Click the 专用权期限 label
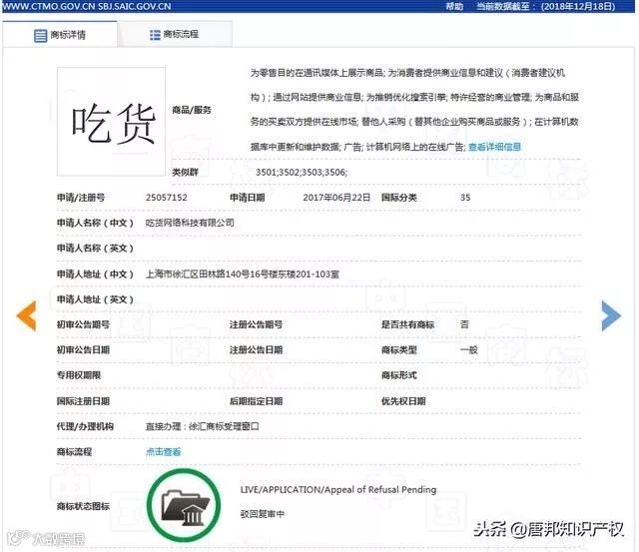639x552 pixels. pos(79,375)
